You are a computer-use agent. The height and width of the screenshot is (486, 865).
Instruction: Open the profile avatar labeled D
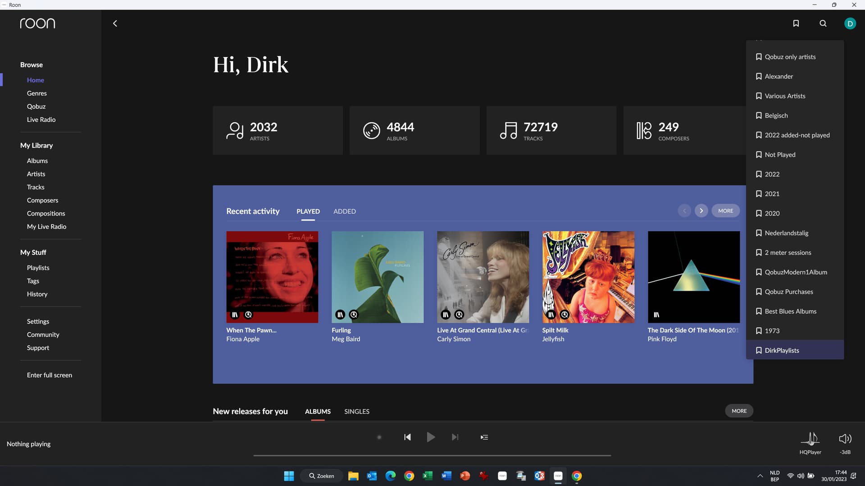pyautogui.click(x=850, y=23)
